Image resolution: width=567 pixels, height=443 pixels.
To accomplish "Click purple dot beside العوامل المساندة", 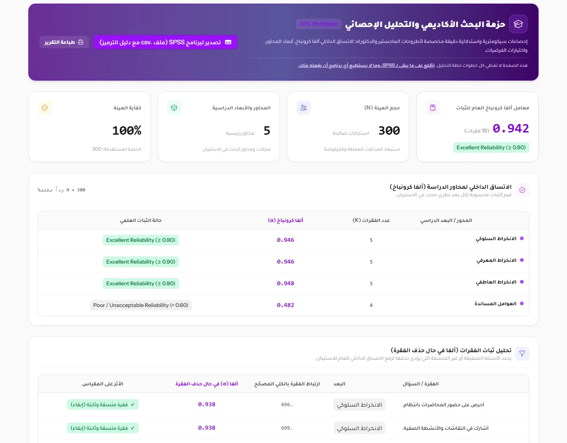I will coord(522,303).
